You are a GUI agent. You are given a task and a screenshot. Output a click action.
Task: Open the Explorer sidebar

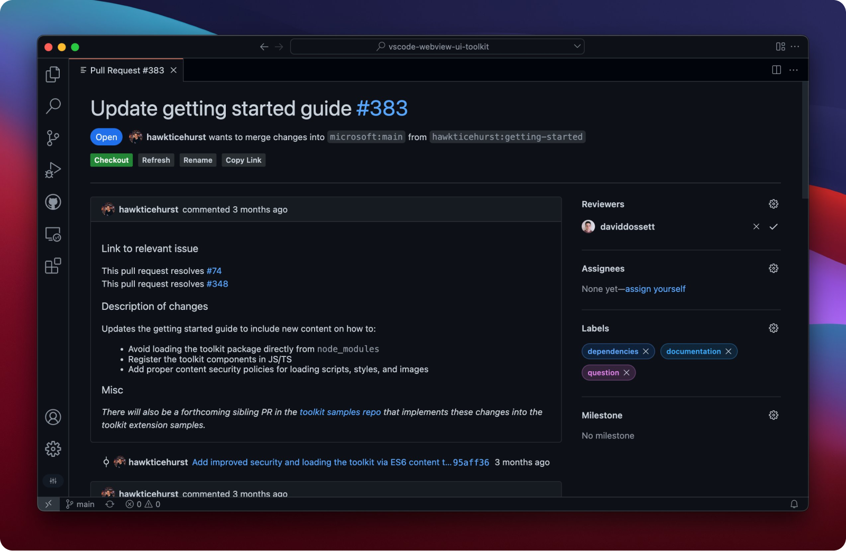point(52,74)
